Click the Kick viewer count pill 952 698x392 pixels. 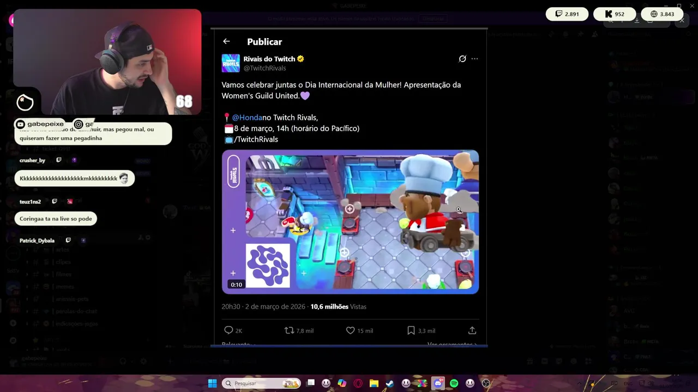tap(614, 14)
